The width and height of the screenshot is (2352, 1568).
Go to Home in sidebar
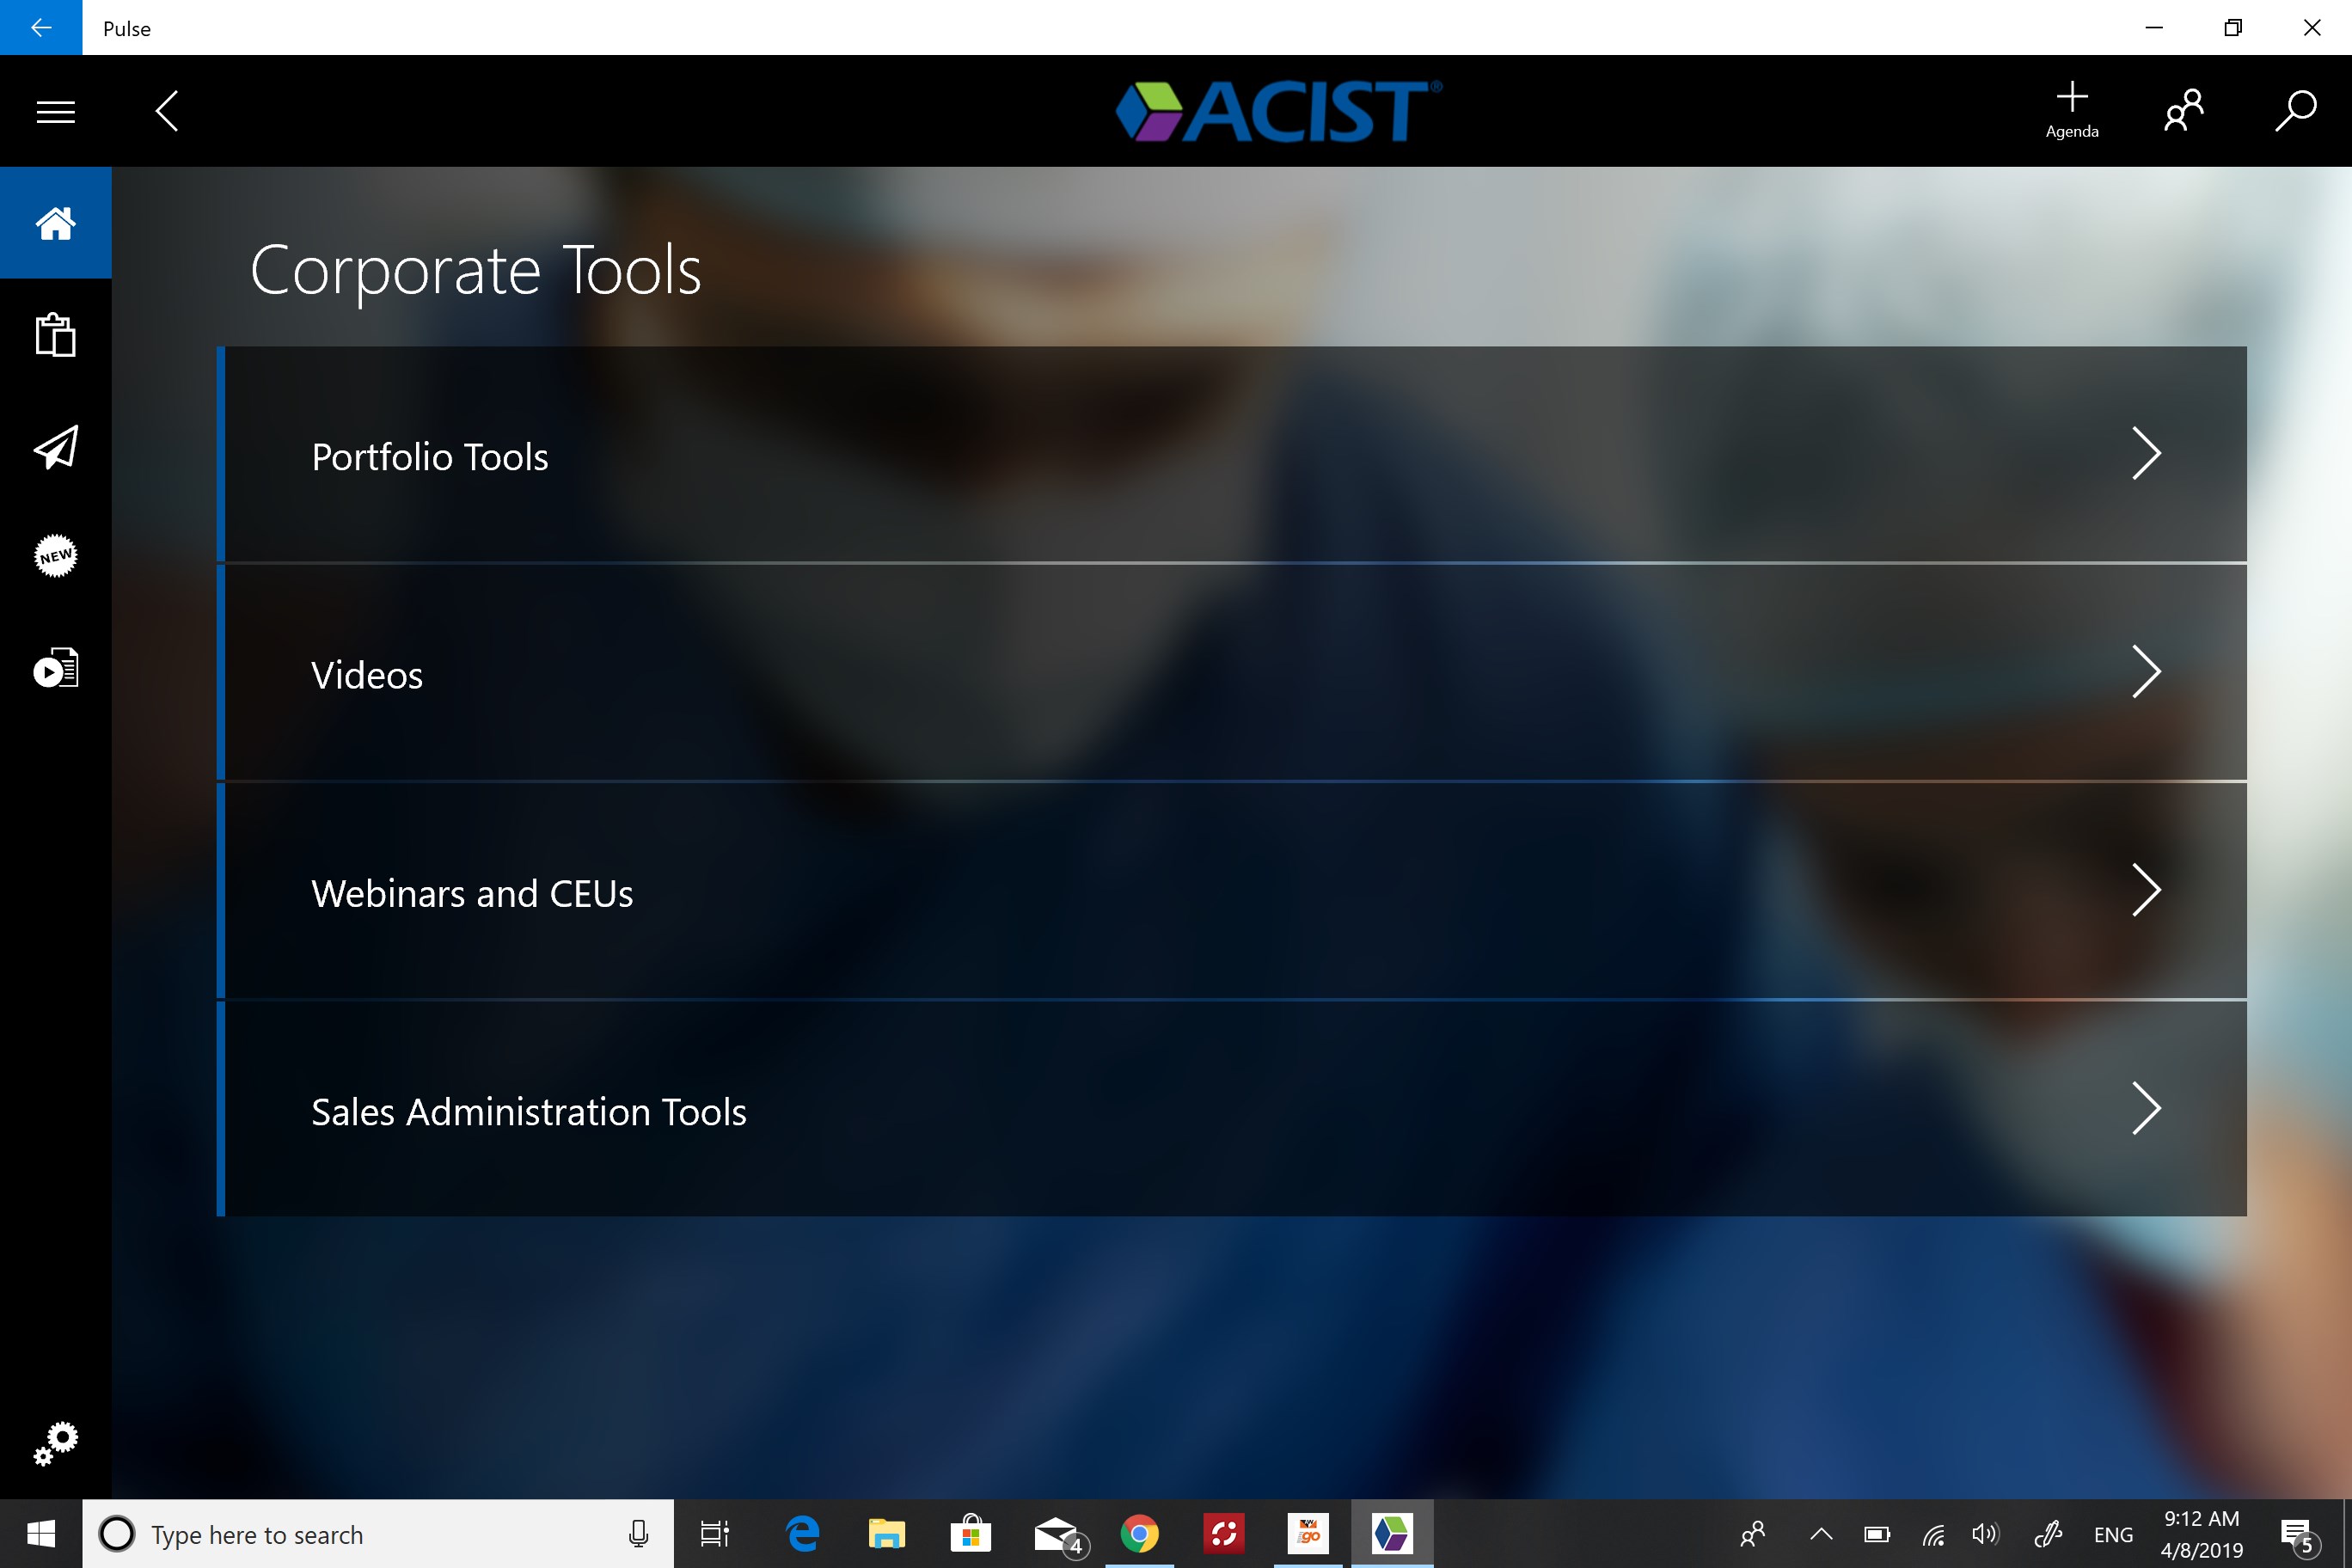pos(55,223)
